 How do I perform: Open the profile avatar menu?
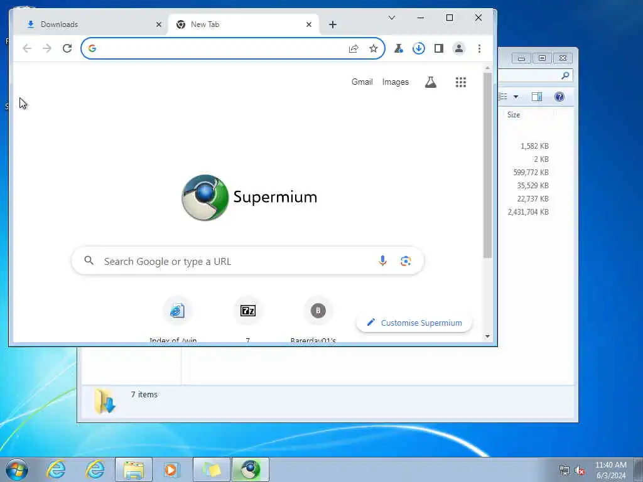click(459, 48)
